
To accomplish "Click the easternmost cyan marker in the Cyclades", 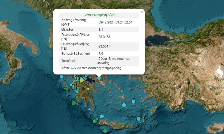I will 133,101.
